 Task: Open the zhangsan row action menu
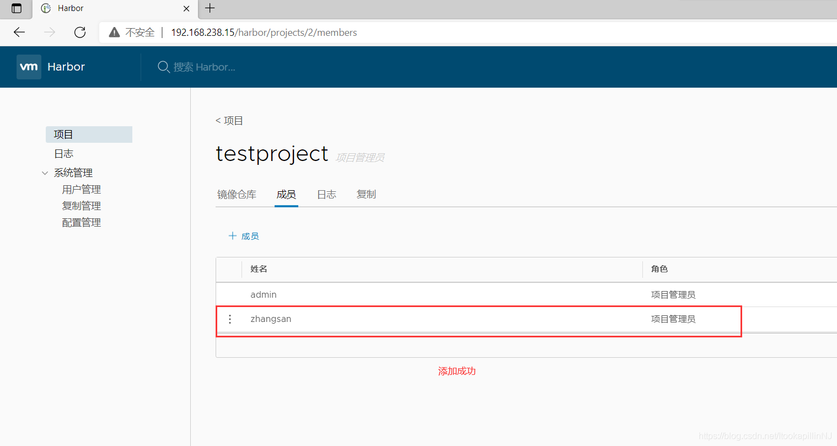[230, 319]
